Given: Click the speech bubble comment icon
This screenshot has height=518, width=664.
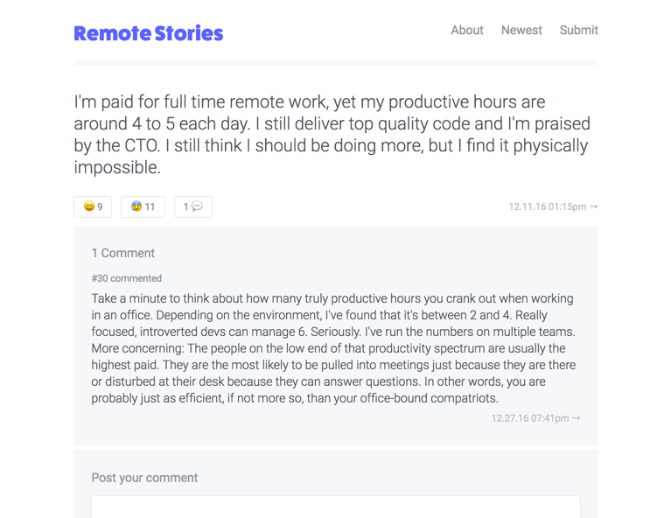Looking at the screenshot, I should (197, 206).
